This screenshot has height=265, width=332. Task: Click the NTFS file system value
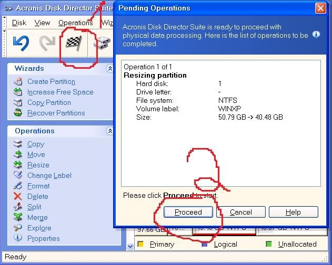228,100
